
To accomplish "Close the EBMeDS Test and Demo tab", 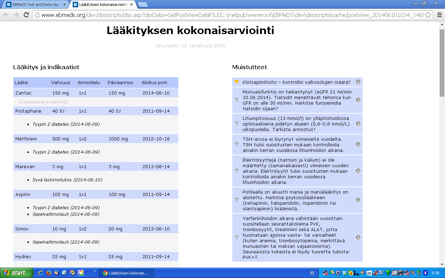I will (64, 5).
